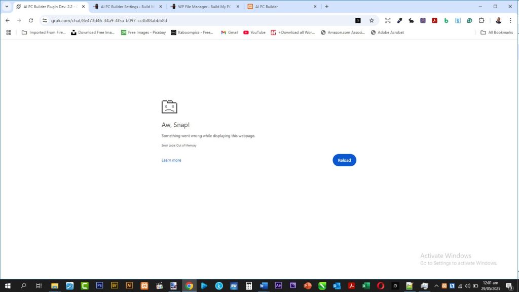Bookmark this page with the star icon
The width and height of the screenshot is (519, 292).
click(372, 20)
